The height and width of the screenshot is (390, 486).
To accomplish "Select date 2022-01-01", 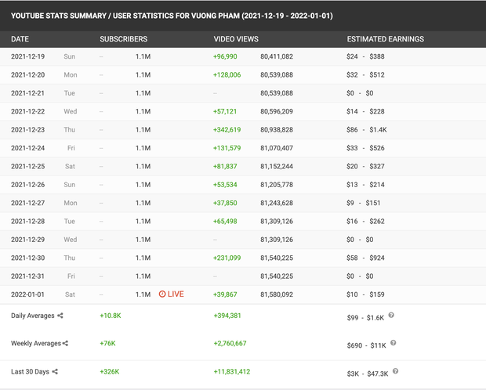I will [28, 294].
